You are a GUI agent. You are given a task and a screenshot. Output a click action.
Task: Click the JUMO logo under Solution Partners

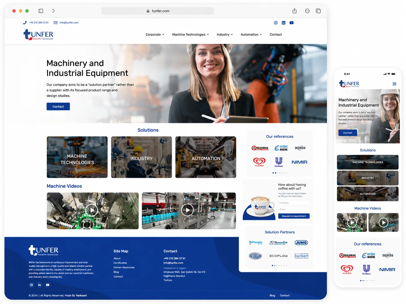click(301, 243)
